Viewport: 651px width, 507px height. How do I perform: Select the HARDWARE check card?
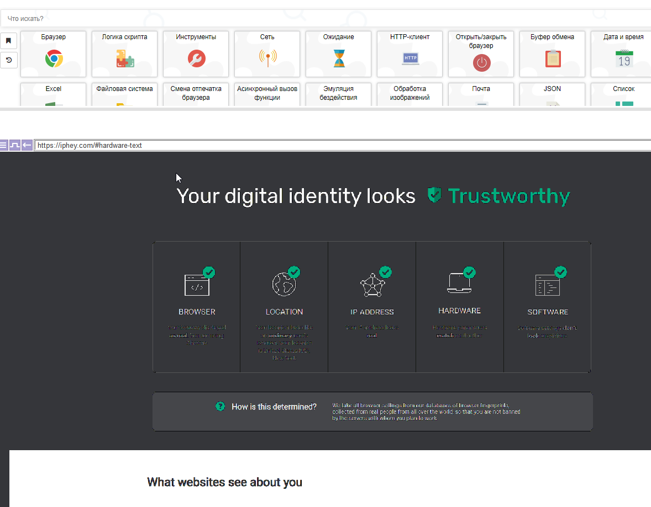459,307
